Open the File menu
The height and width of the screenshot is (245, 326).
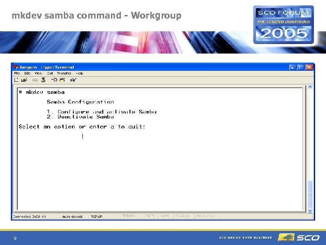coord(17,73)
